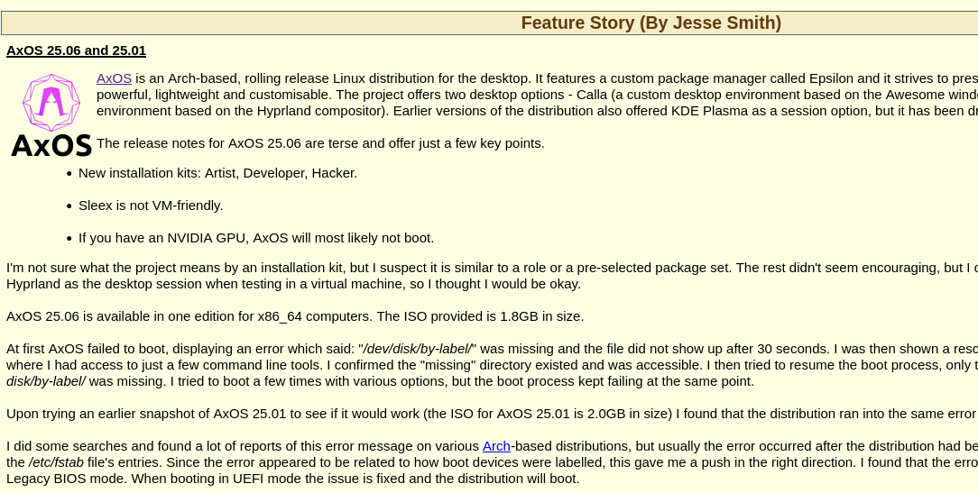Click the black AxOS wordmark under the emblem

click(x=51, y=146)
